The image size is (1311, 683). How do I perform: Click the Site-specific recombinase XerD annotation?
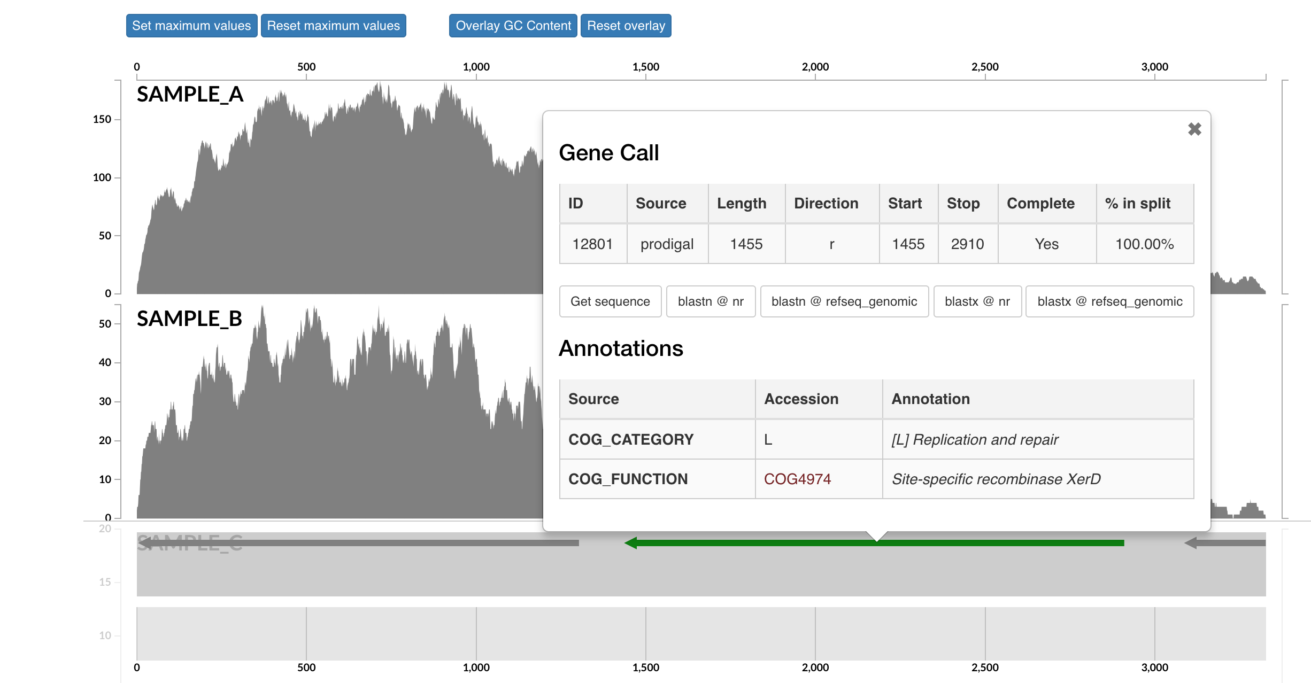coord(996,479)
